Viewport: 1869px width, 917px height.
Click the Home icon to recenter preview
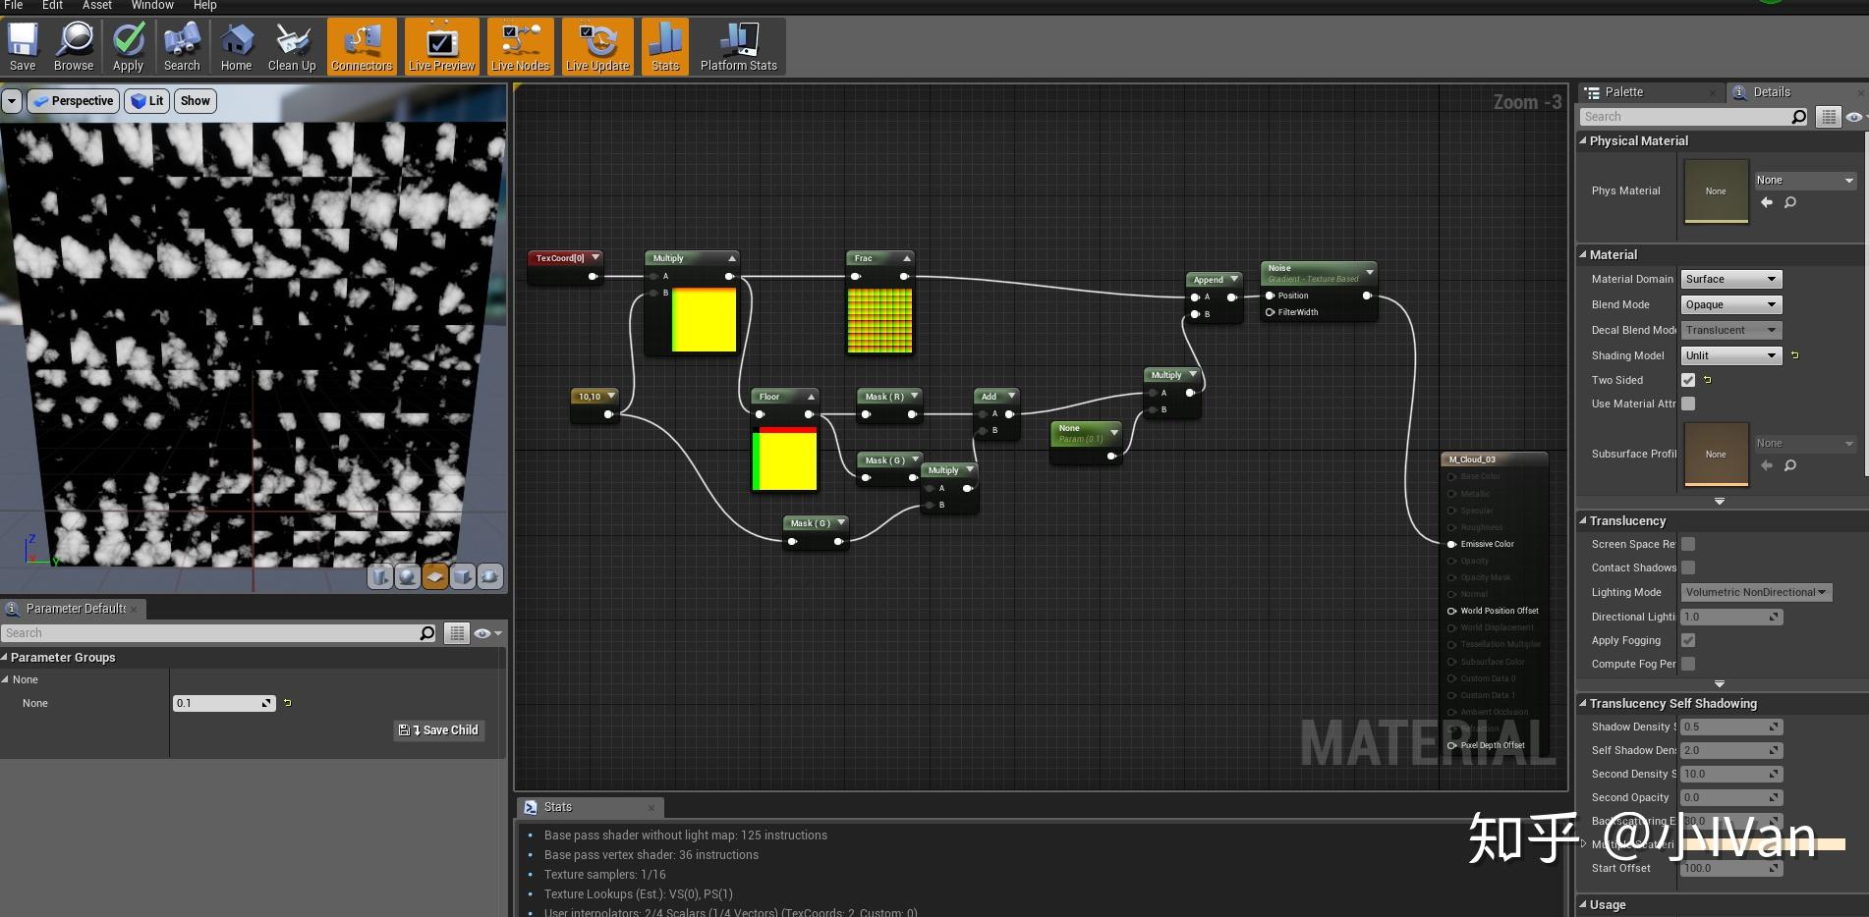click(236, 45)
